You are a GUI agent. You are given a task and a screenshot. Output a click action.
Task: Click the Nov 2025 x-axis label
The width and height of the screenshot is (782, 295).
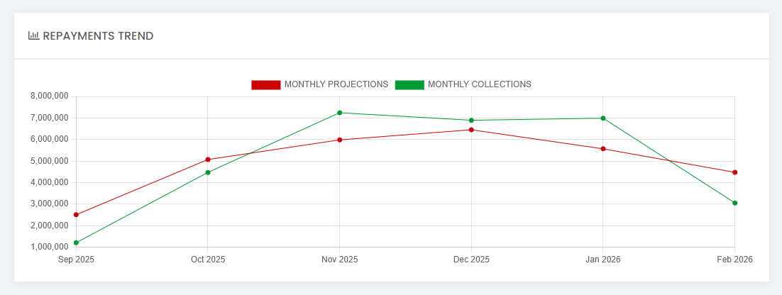coord(340,260)
